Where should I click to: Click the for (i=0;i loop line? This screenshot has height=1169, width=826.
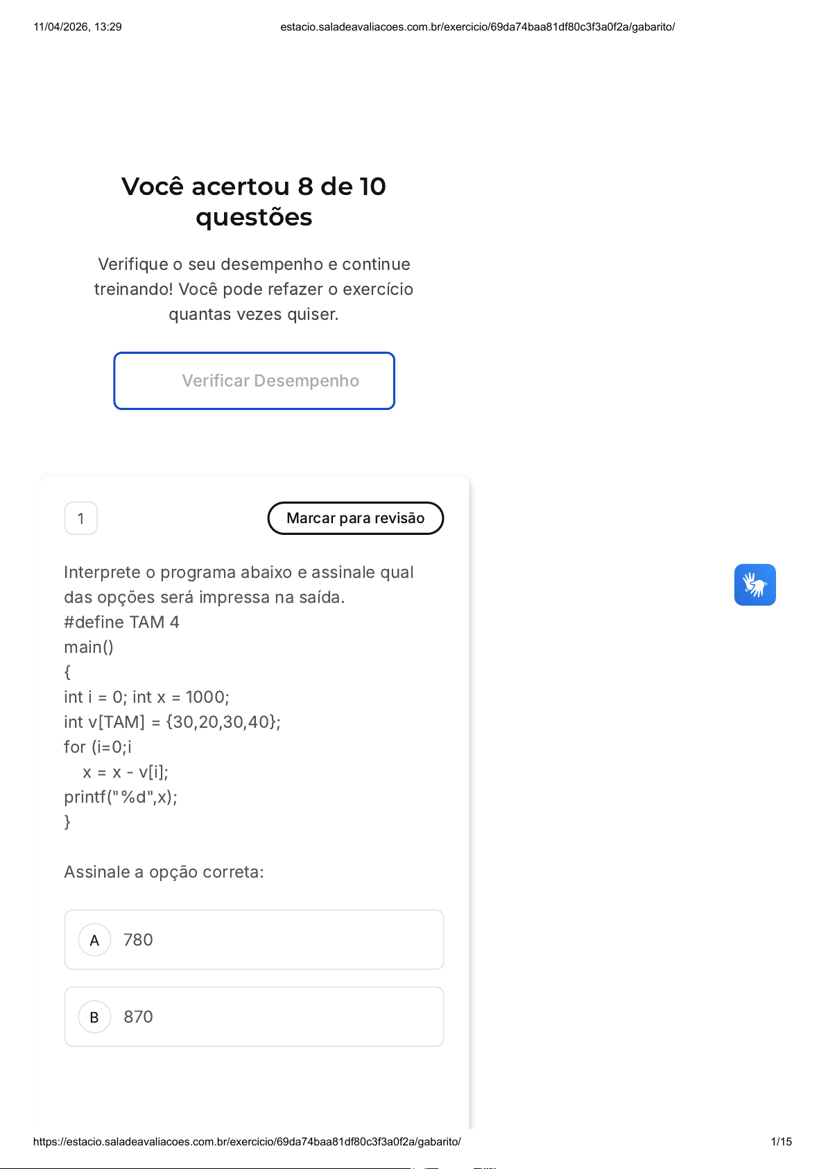[98, 747]
